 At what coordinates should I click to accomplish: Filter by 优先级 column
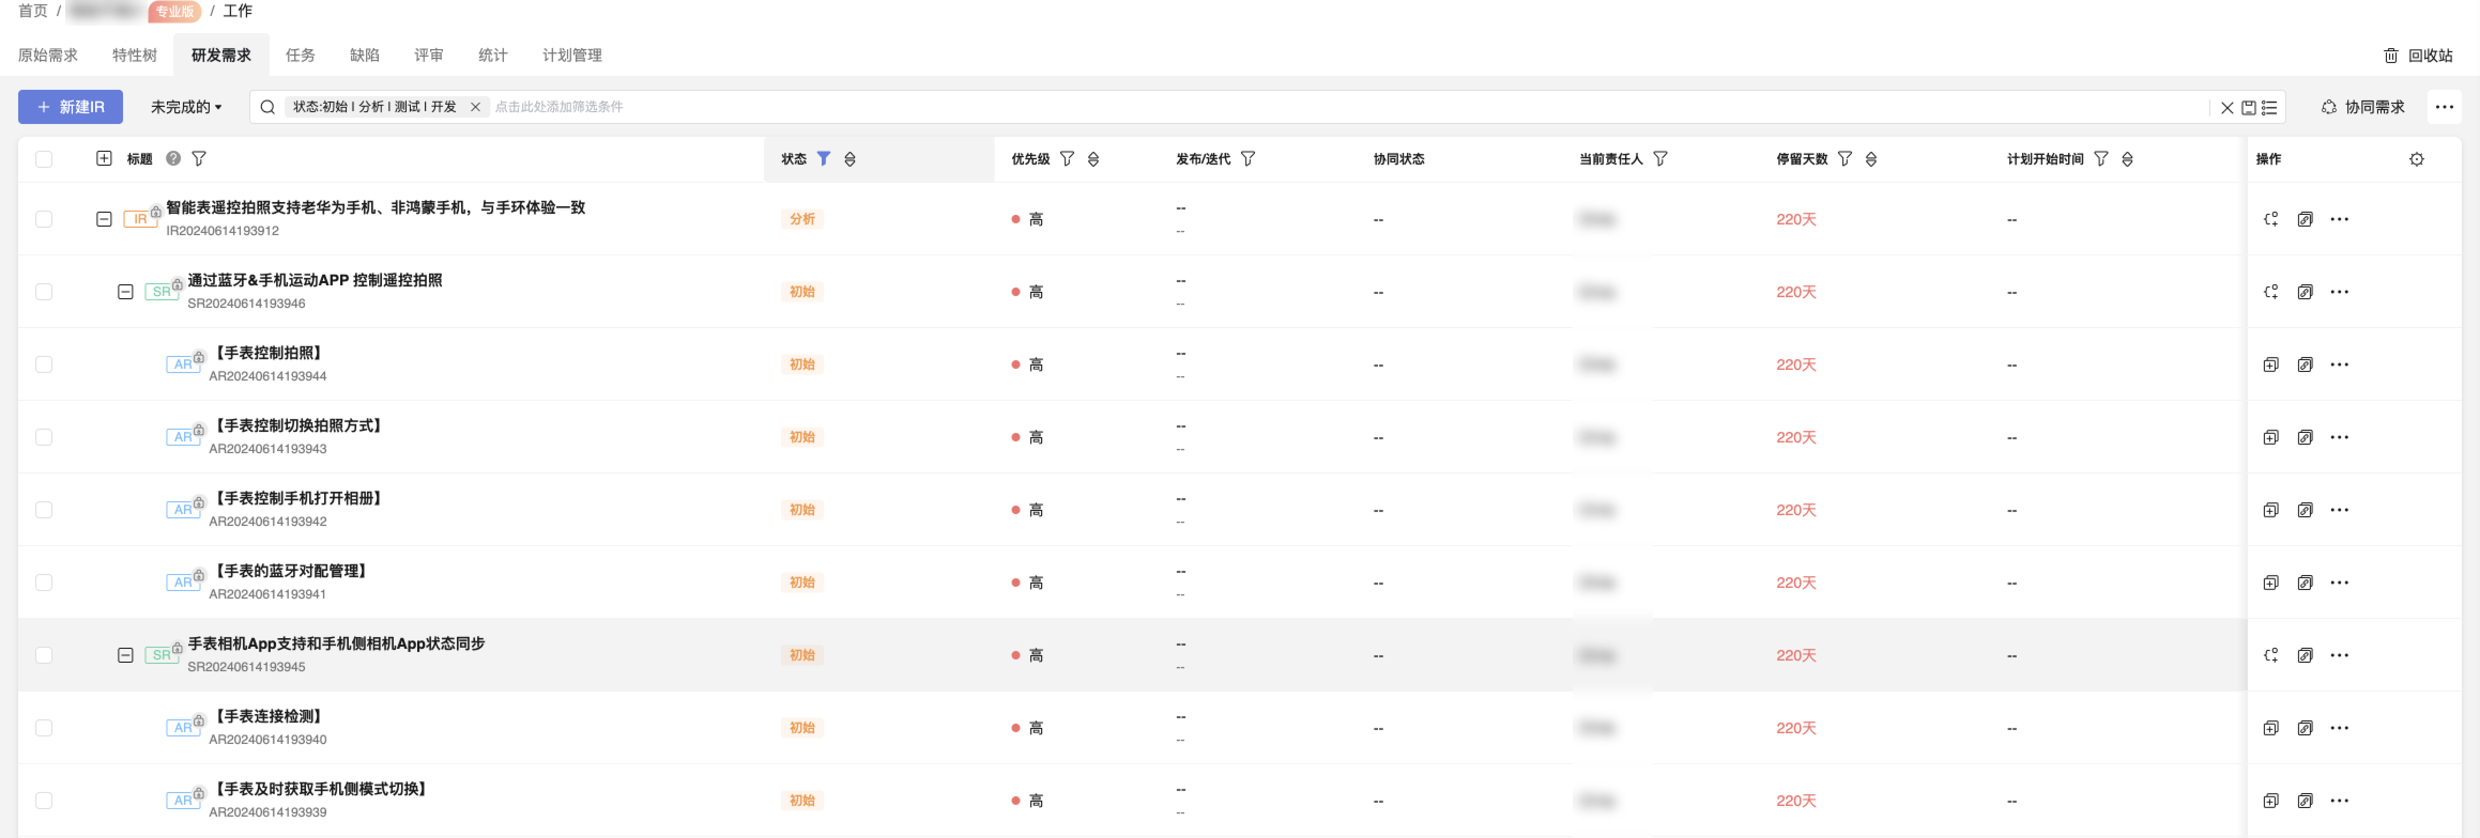(x=1067, y=159)
